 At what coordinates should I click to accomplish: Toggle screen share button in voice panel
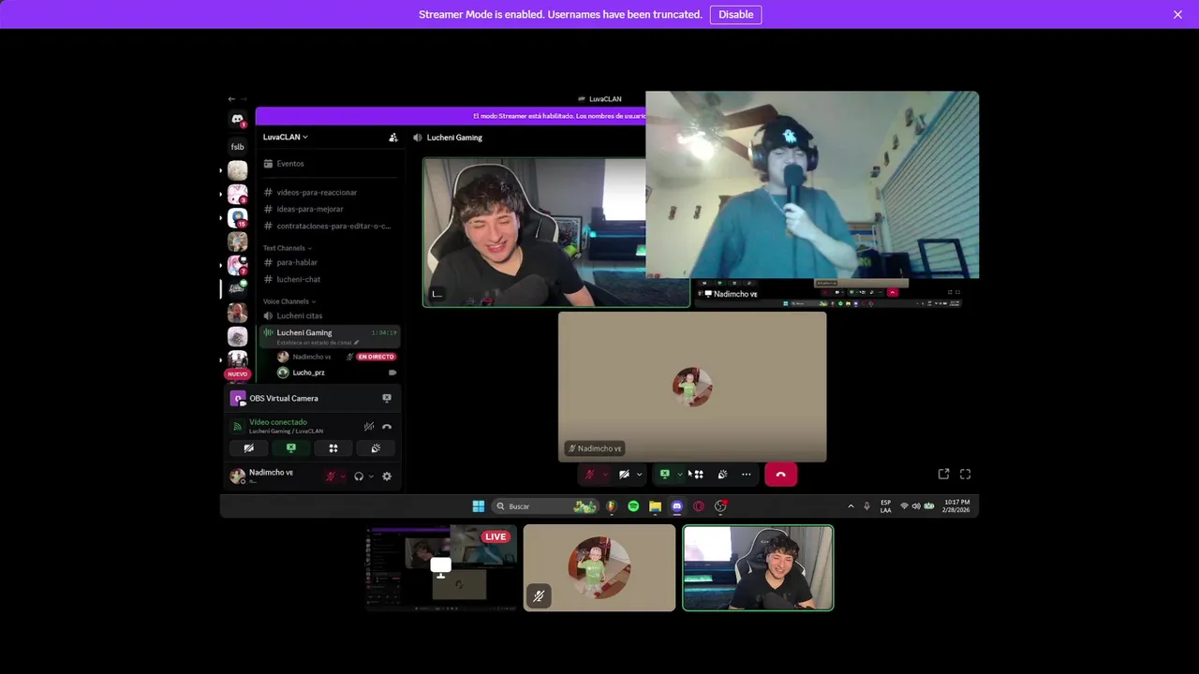click(x=290, y=448)
